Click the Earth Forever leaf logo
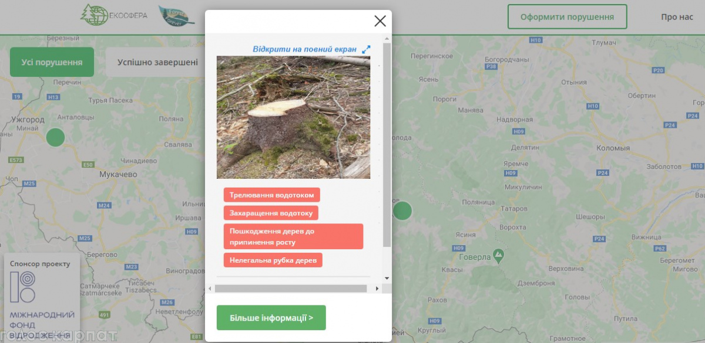 point(177,16)
